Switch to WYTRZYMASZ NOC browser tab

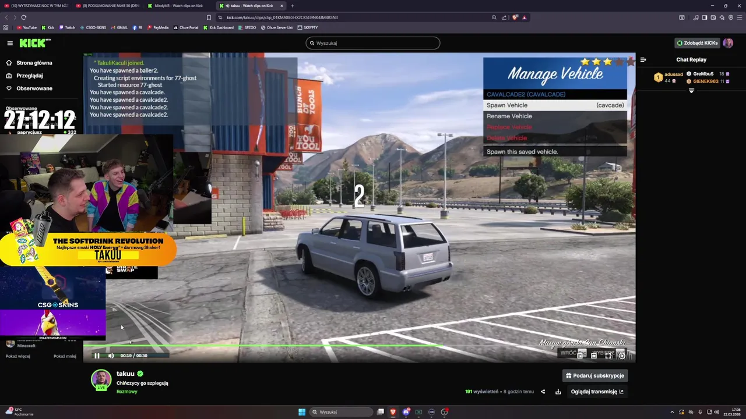[36, 6]
